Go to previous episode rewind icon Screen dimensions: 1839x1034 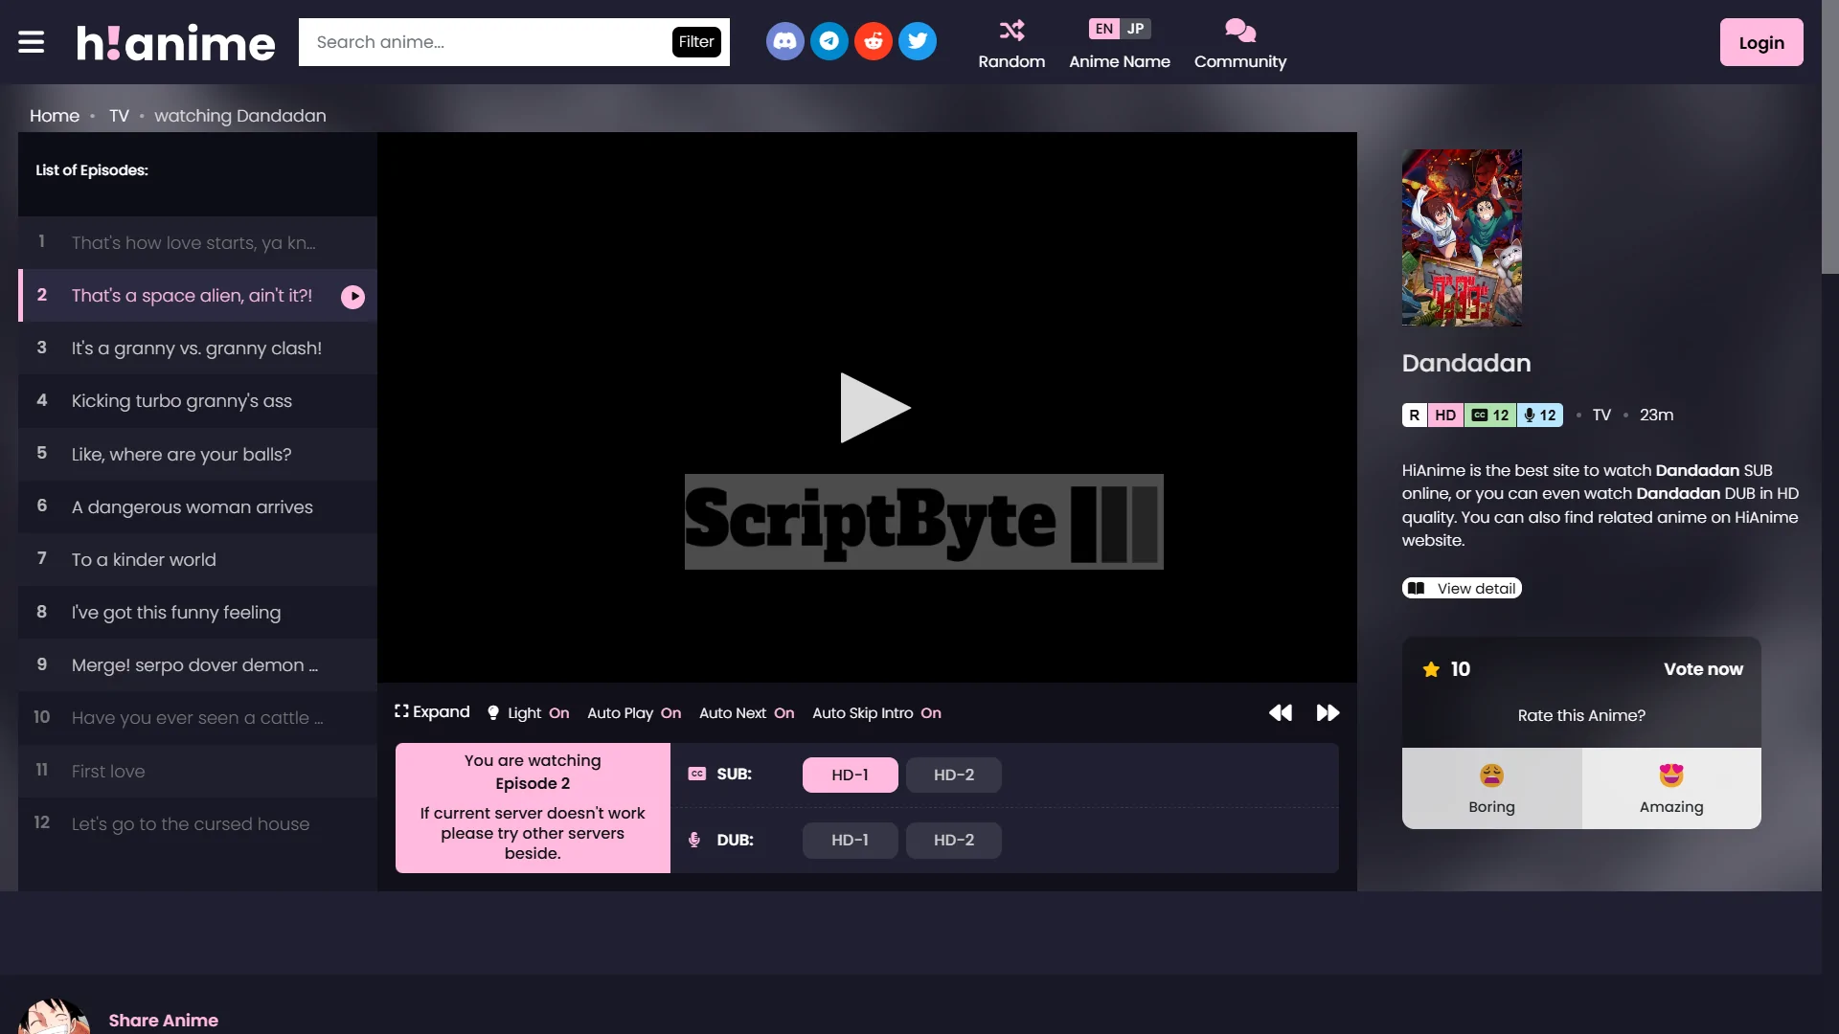[x=1280, y=712]
